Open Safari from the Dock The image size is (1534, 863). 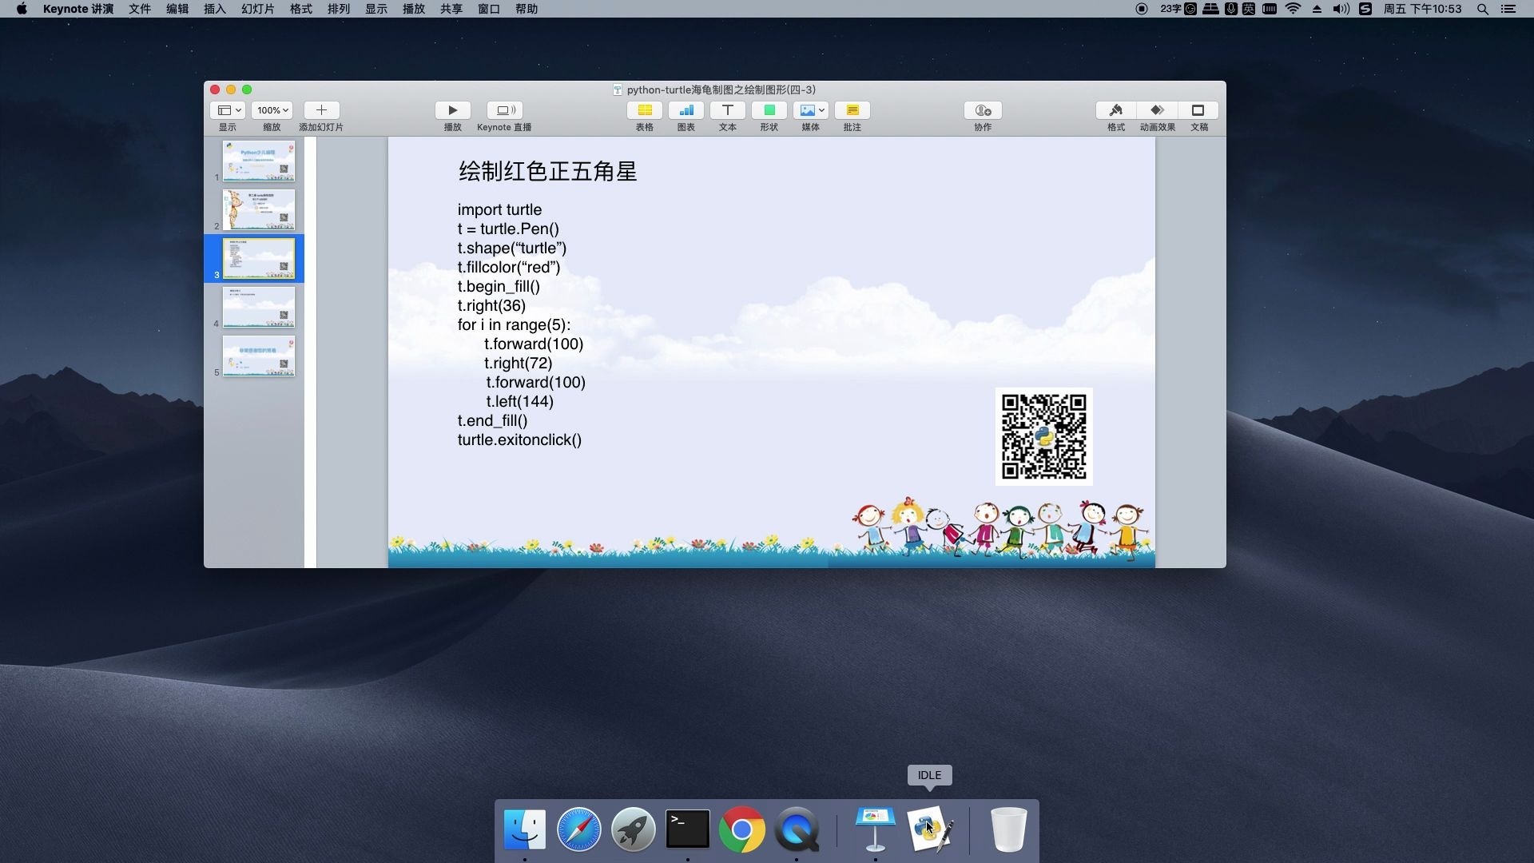tap(579, 829)
